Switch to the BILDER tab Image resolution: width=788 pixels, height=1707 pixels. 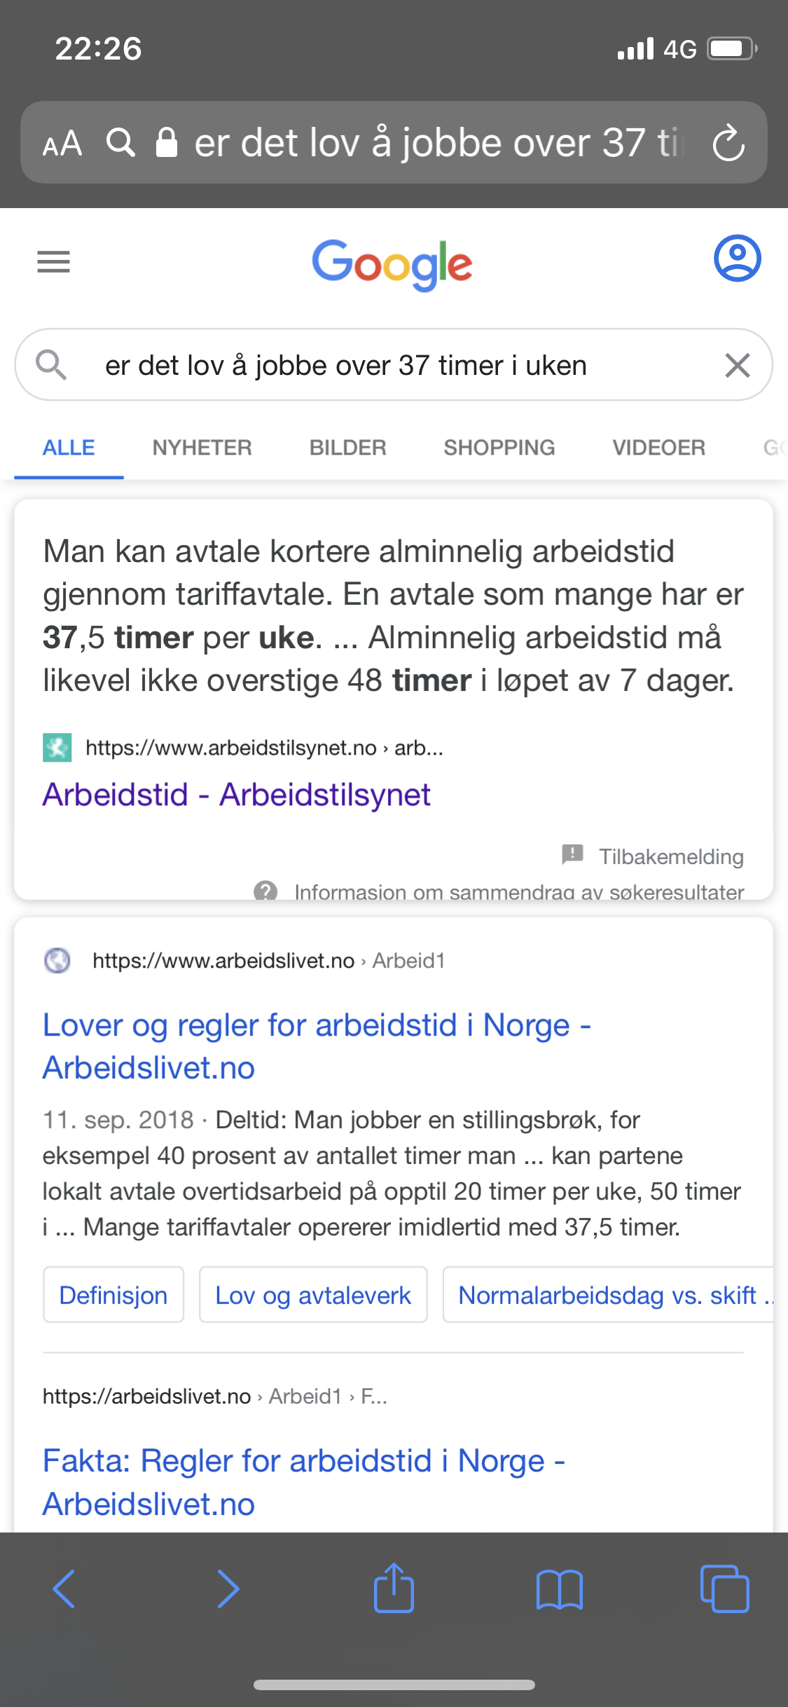tap(347, 447)
